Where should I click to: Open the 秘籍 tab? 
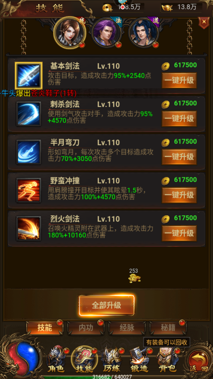tap(168, 328)
